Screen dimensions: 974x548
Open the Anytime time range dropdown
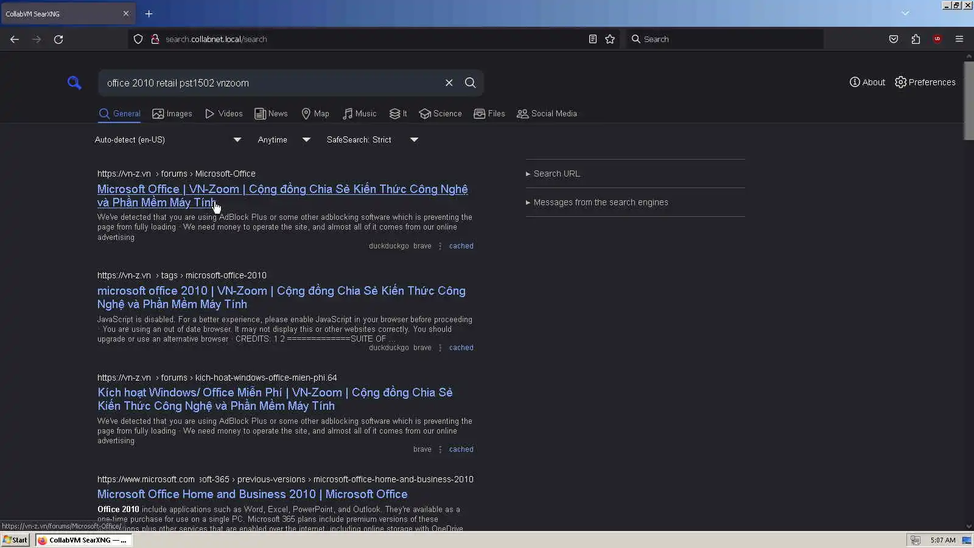tap(284, 140)
